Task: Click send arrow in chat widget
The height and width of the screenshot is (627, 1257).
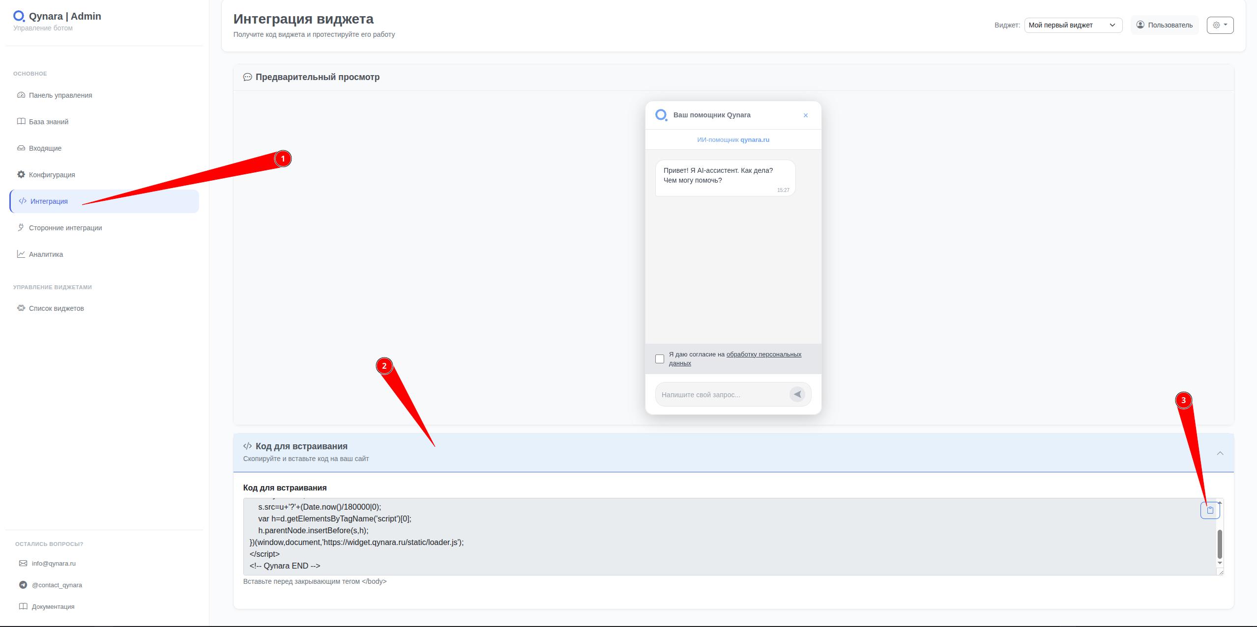Action: tap(797, 394)
